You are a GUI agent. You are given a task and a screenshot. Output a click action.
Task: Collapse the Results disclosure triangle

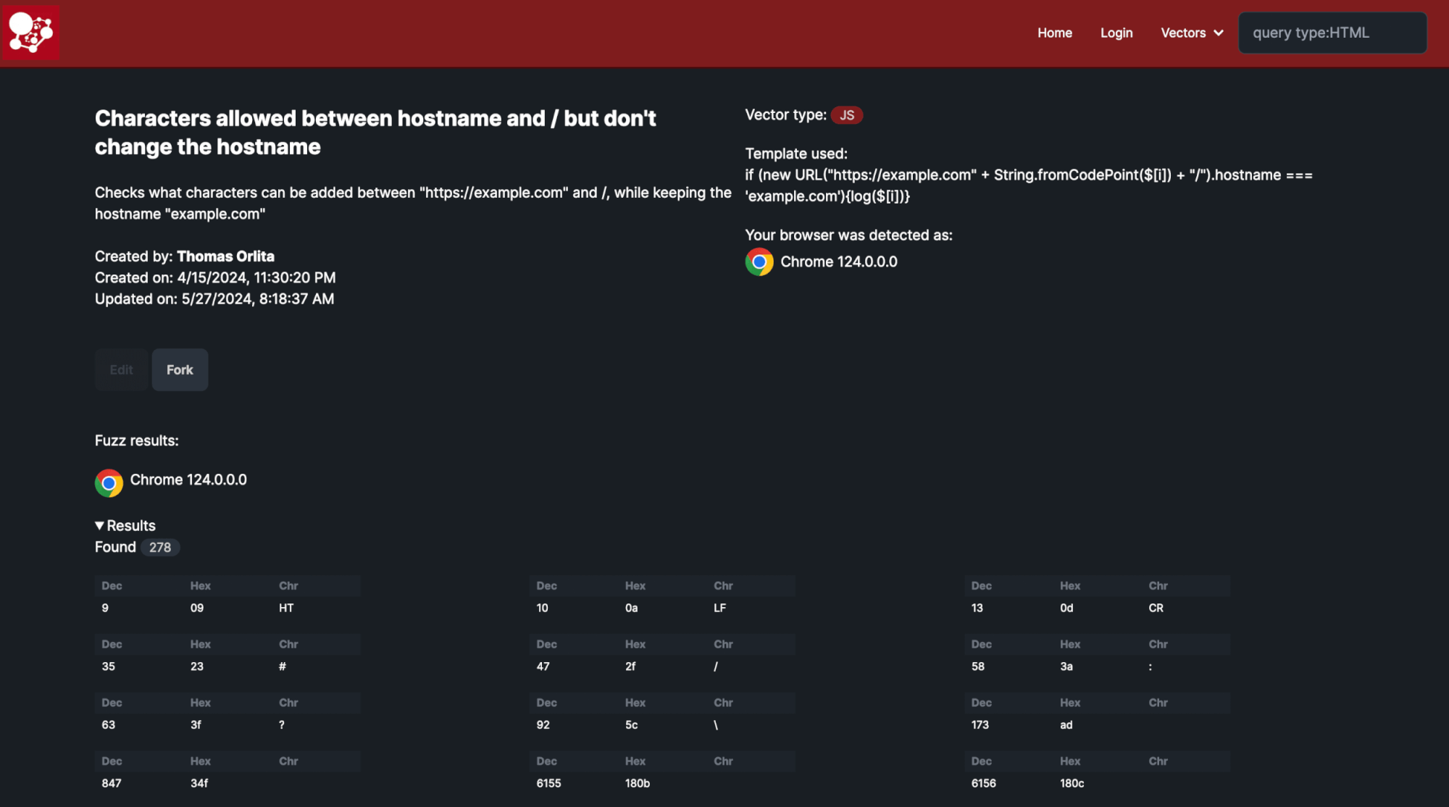tap(100, 526)
